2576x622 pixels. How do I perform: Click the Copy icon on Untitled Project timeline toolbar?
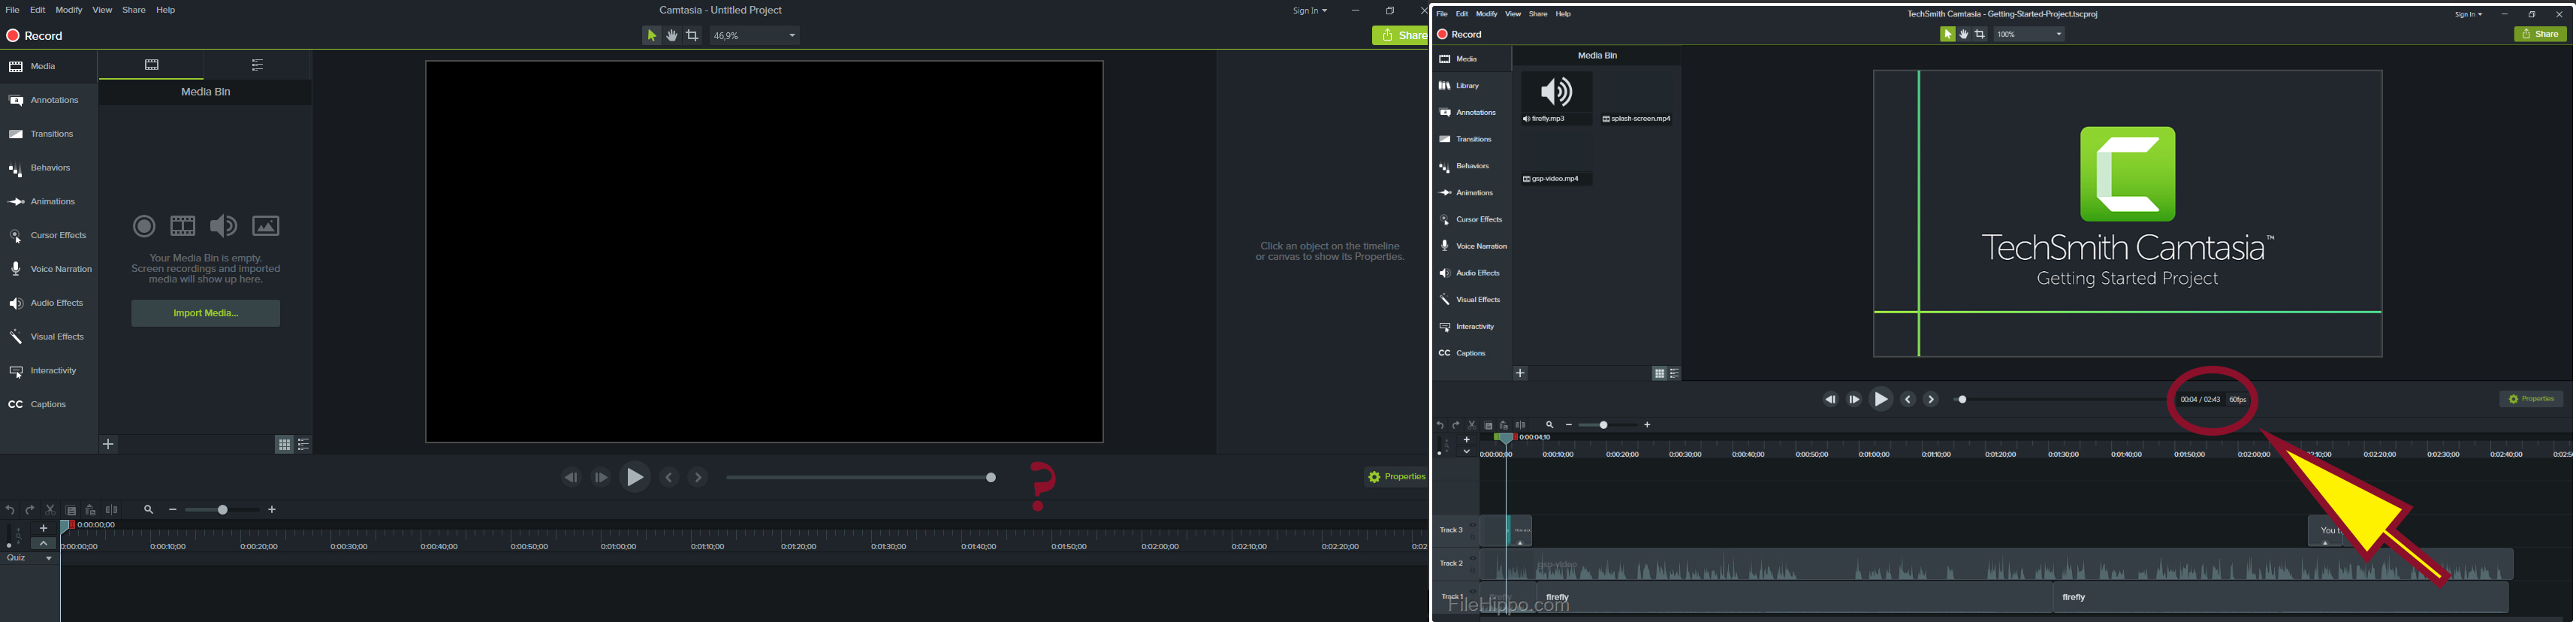click(71, 510)
